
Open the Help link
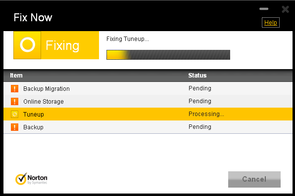271,23
